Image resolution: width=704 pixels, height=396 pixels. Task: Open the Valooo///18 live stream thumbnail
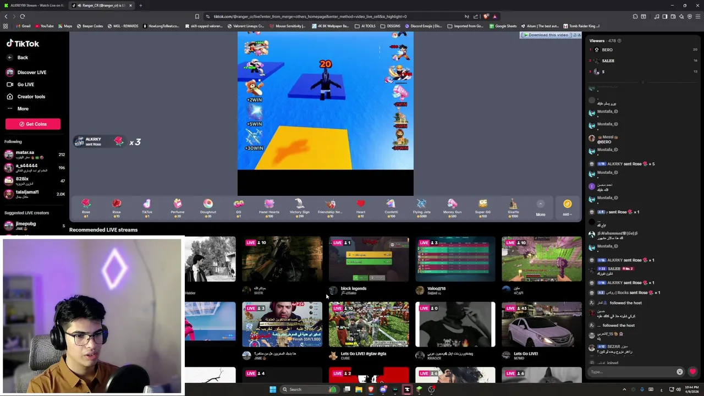pyautogui.click(x=455, y=260)
